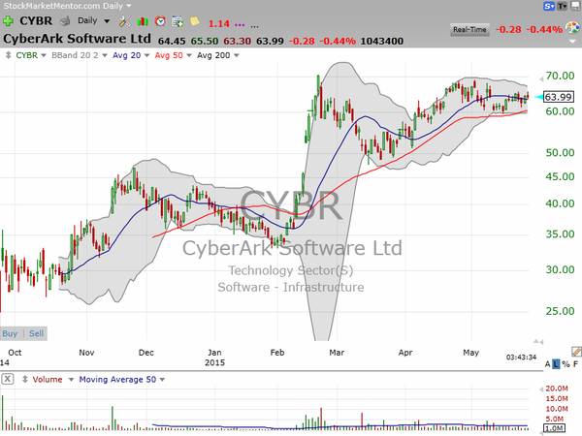The image size is (582, 436).
Task: Open the Avg 50 indicator dropdown
Action: (189, 55)
